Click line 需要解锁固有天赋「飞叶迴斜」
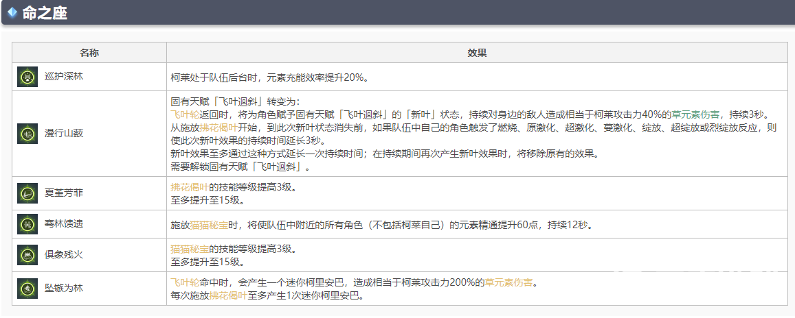 [240, 167]
